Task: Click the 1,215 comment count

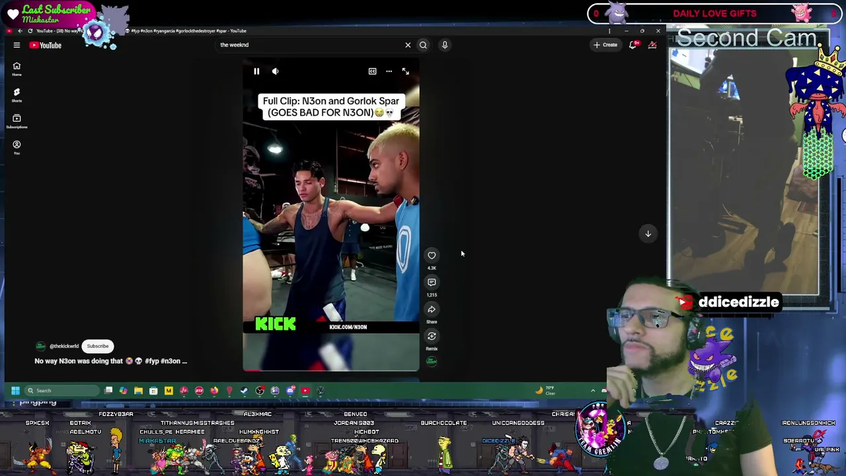Action: [x=432, y=295]
